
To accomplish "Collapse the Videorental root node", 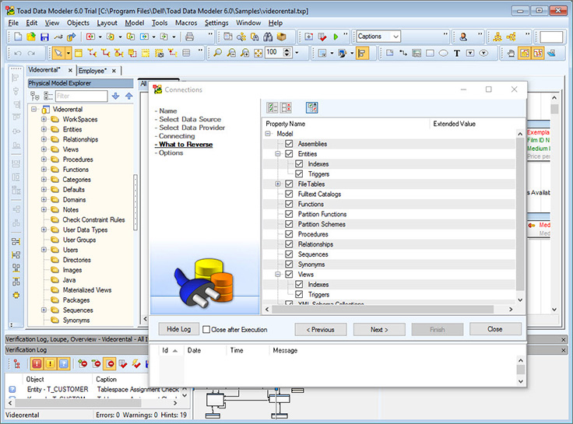I will coord(34,109).
